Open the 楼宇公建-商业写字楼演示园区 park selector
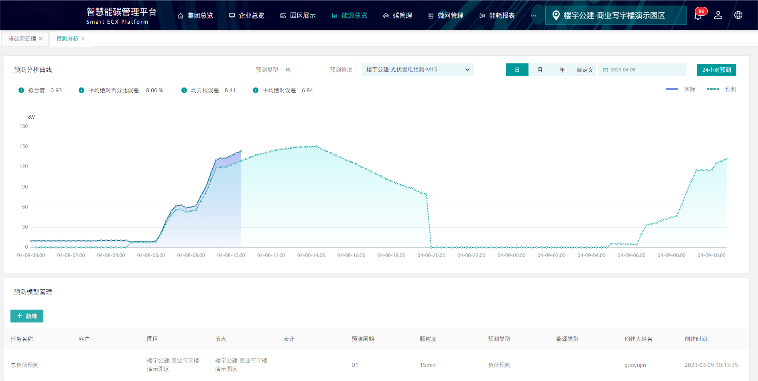 [616, 15]
